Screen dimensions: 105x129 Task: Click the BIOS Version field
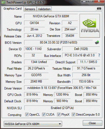(58, 42)
